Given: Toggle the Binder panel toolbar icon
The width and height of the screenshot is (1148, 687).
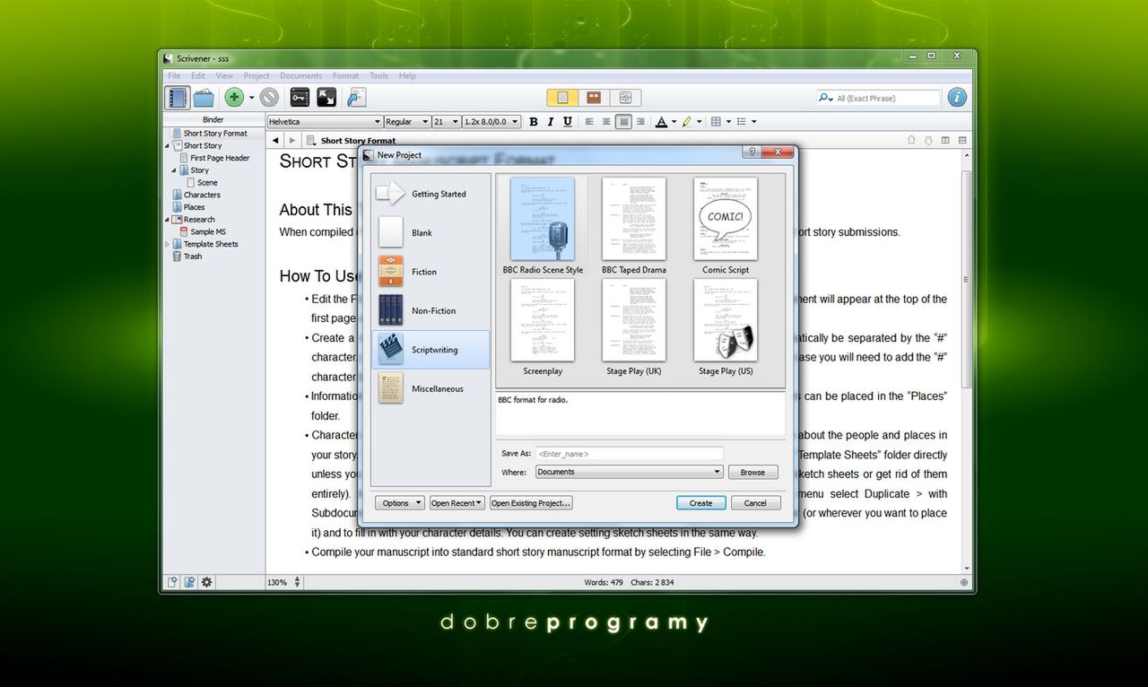Looking at the screenshot, I should (x=178, y=98).
